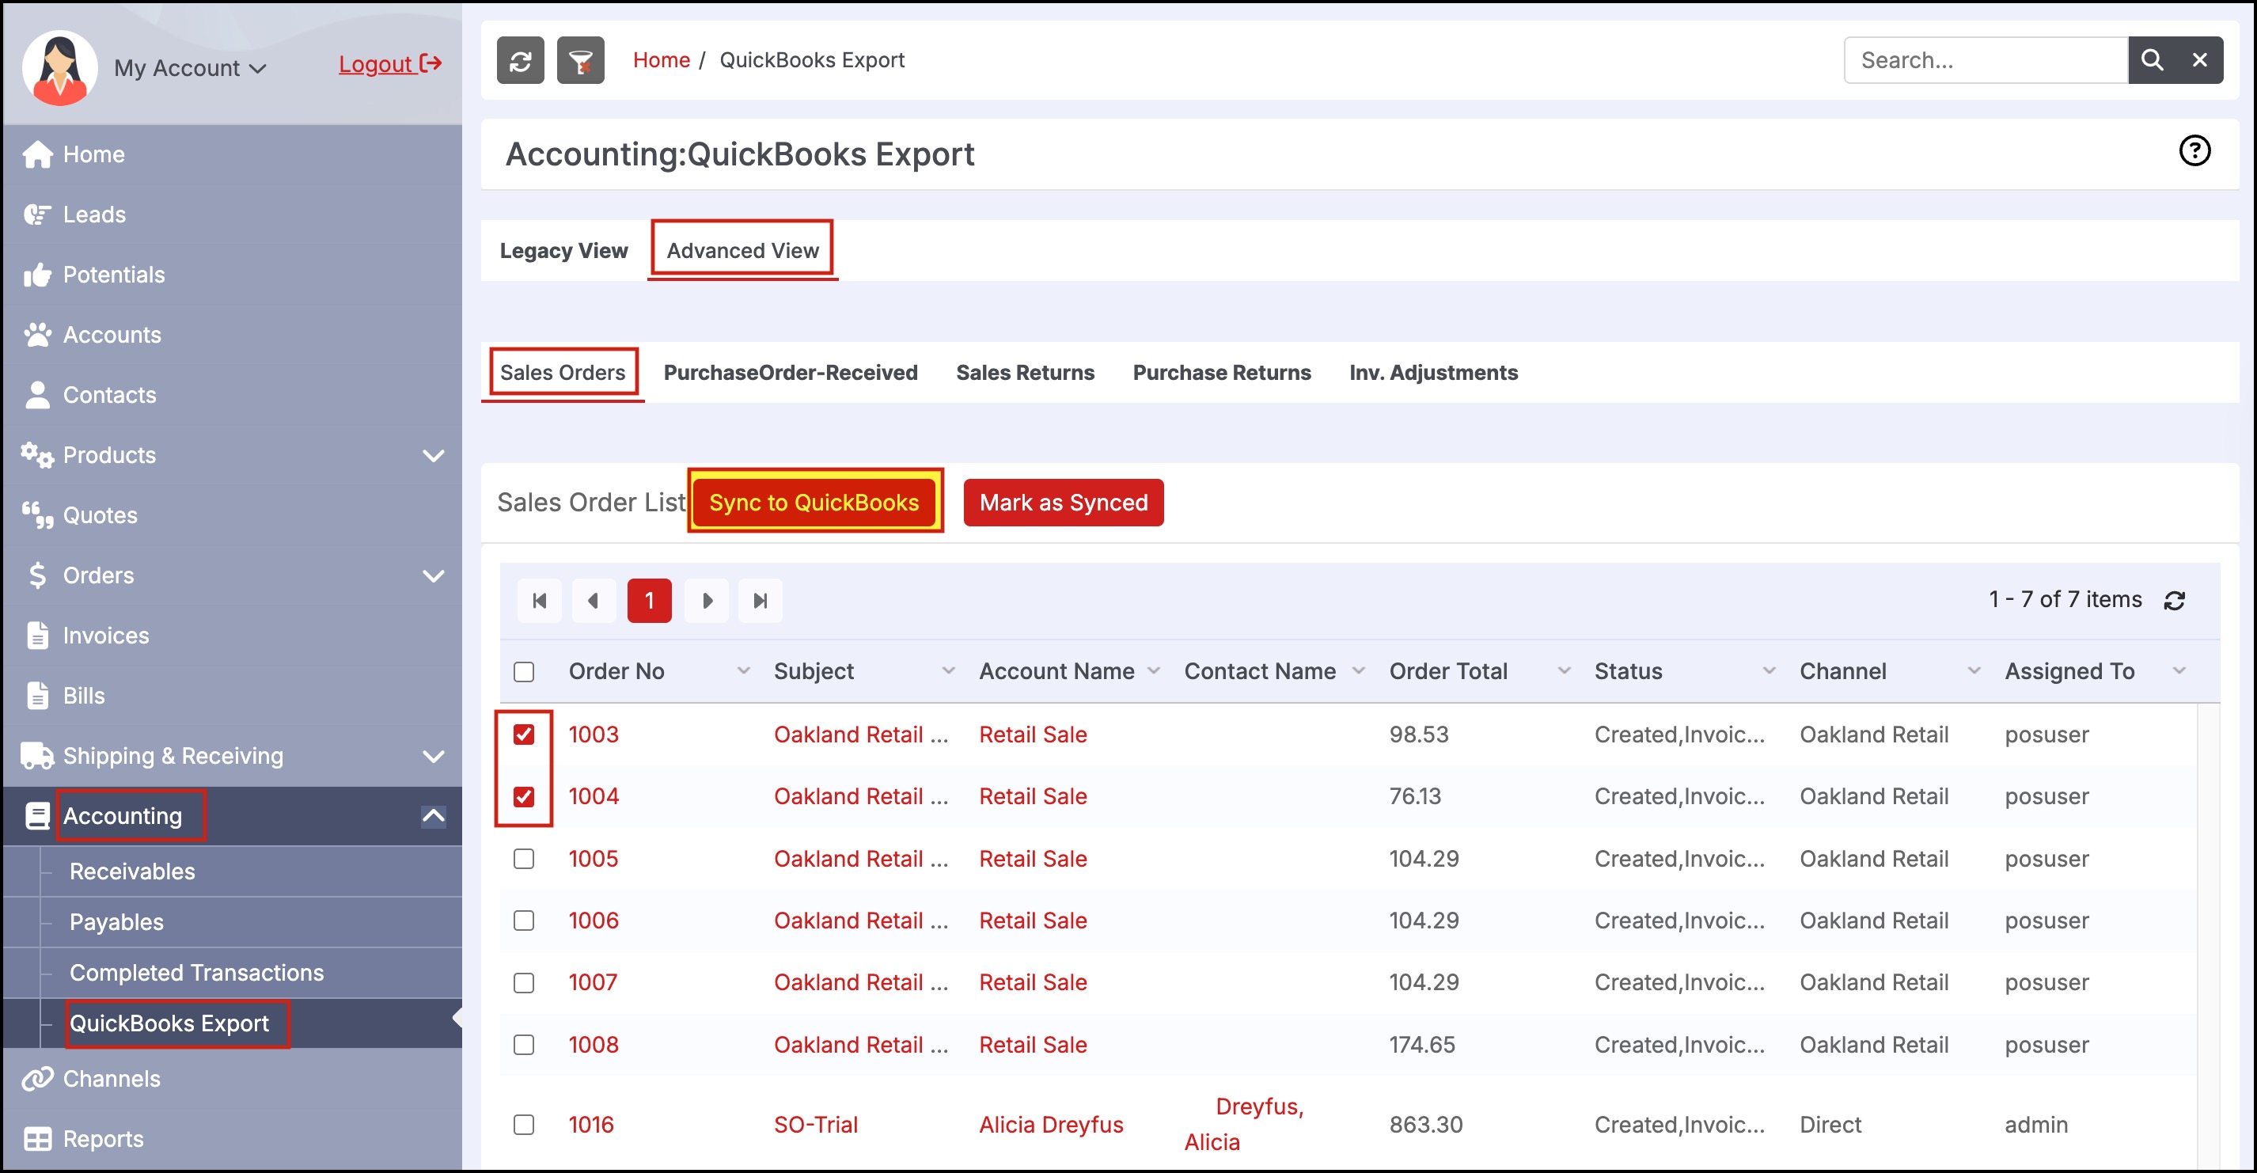Click the refresh icon in top toolbar
2257x1173 pixels.
(520, 60)
